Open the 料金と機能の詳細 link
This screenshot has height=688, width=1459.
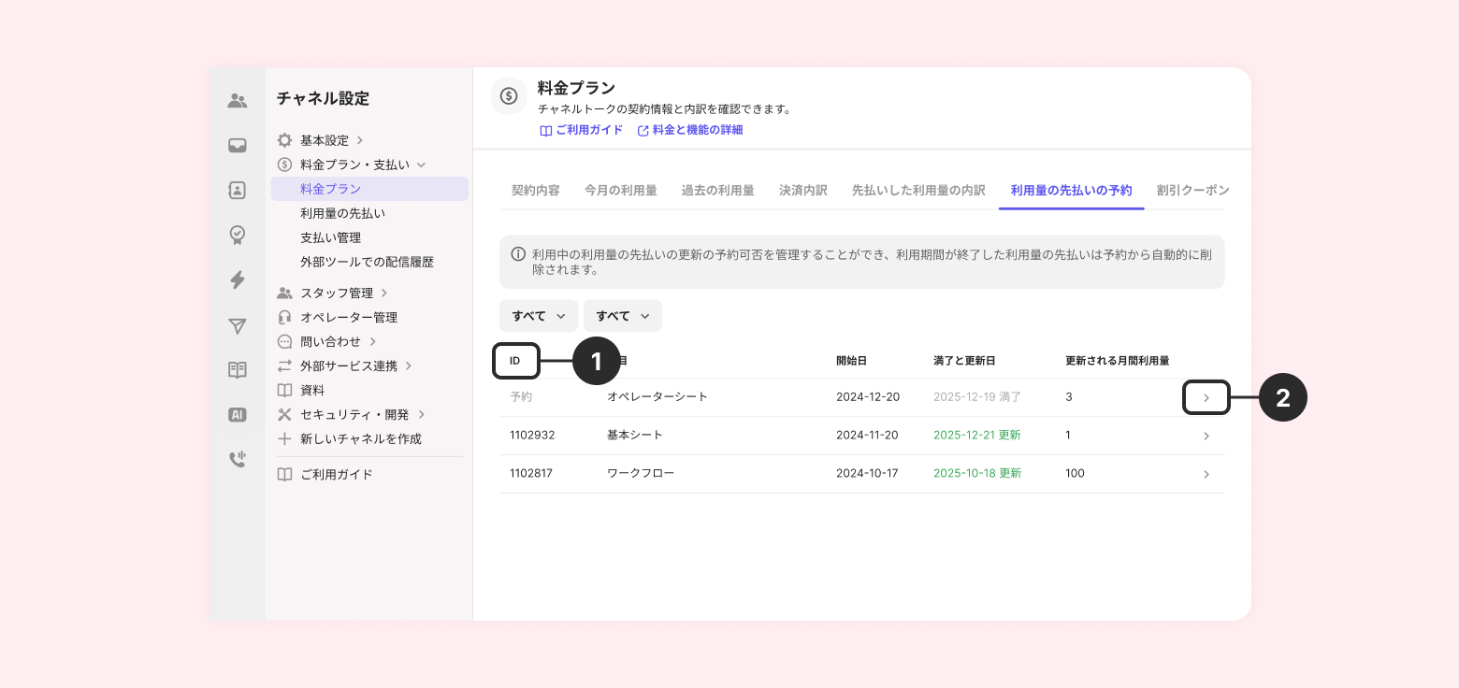pyautogui.click(x=690, y=131)
